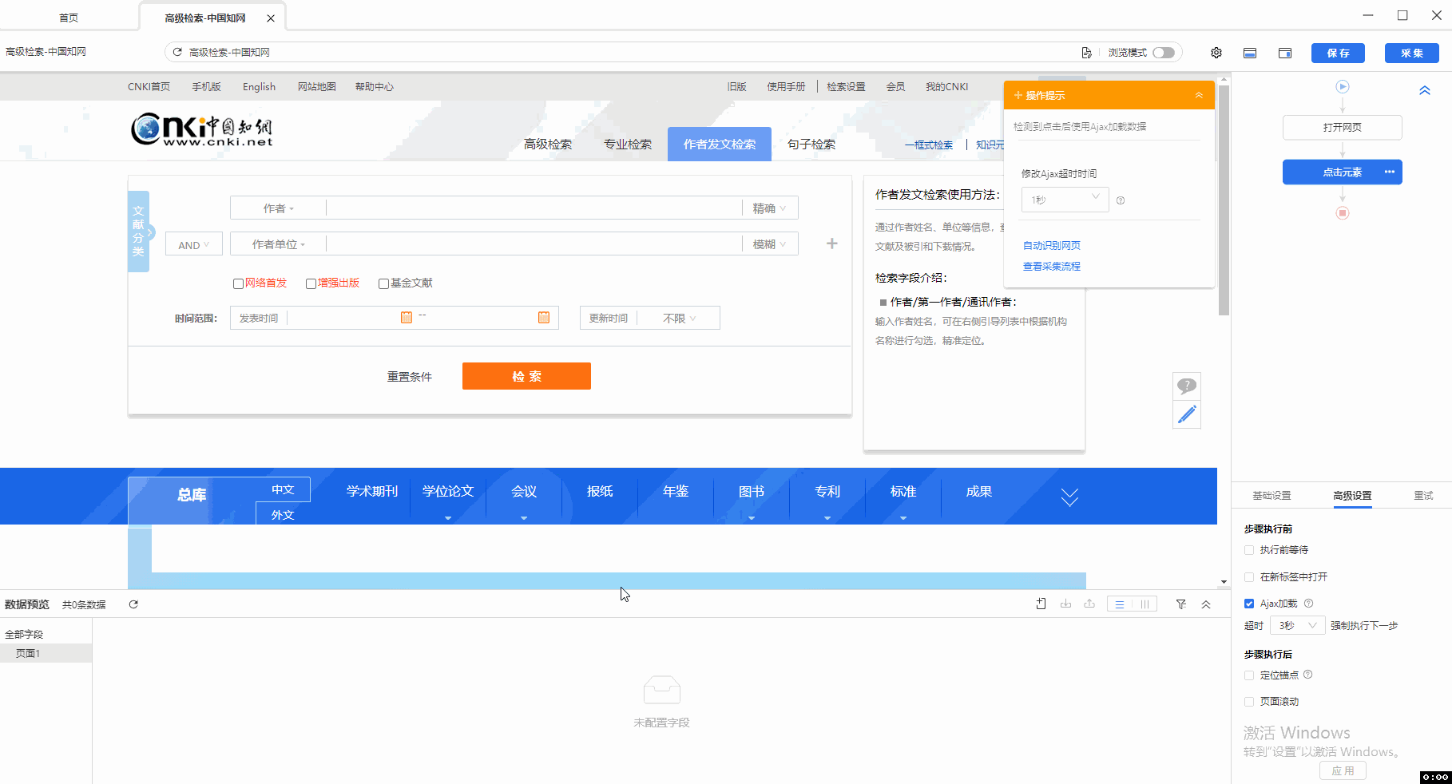Click the help icon next to Ajax加载

(1308, 603)
